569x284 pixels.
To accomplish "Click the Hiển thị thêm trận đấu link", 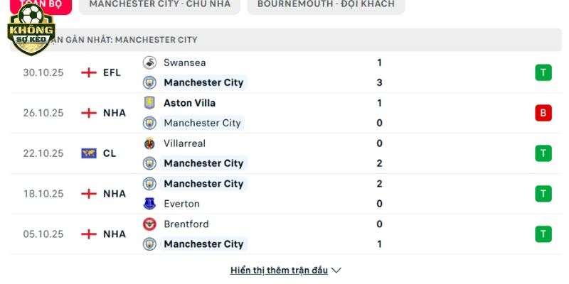I will (x=279, y=271).
